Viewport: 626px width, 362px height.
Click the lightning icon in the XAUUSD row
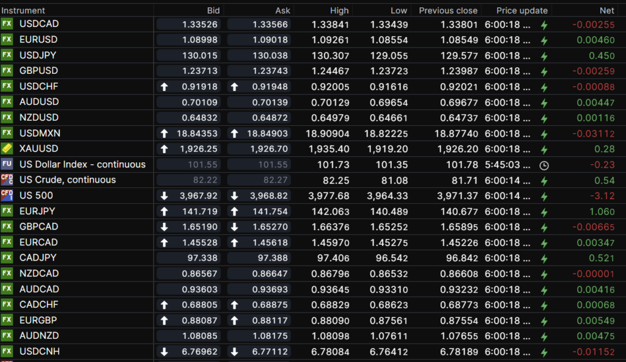click(x=544, y=149)
